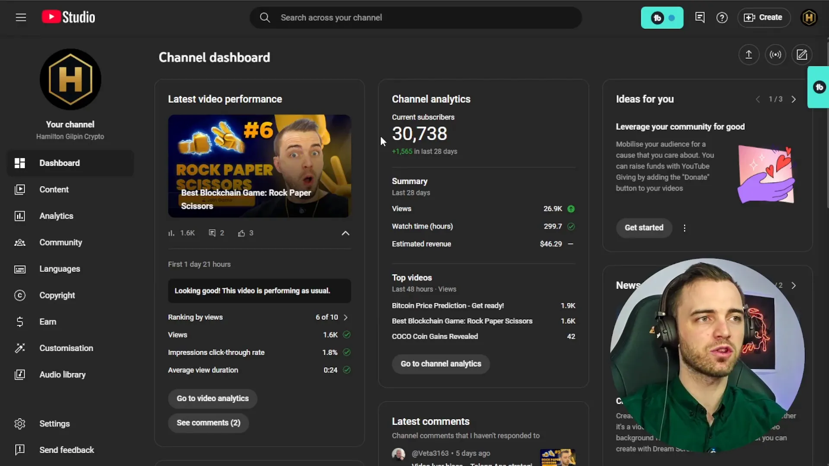
Task: Click the channel profile picture in sidebar
Action: 70,79
